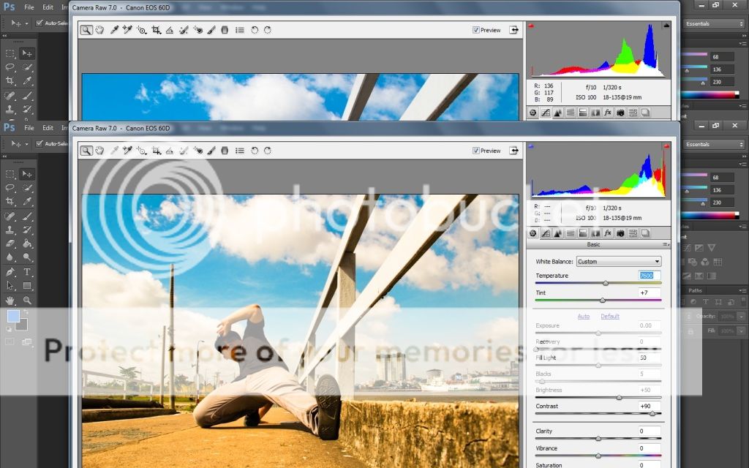The height and width of the screenshot is (468, 749).
Task: Select Lasso tool in lower Photoshop toolbox
Action: pyautogui.click(x=10, y=188)
